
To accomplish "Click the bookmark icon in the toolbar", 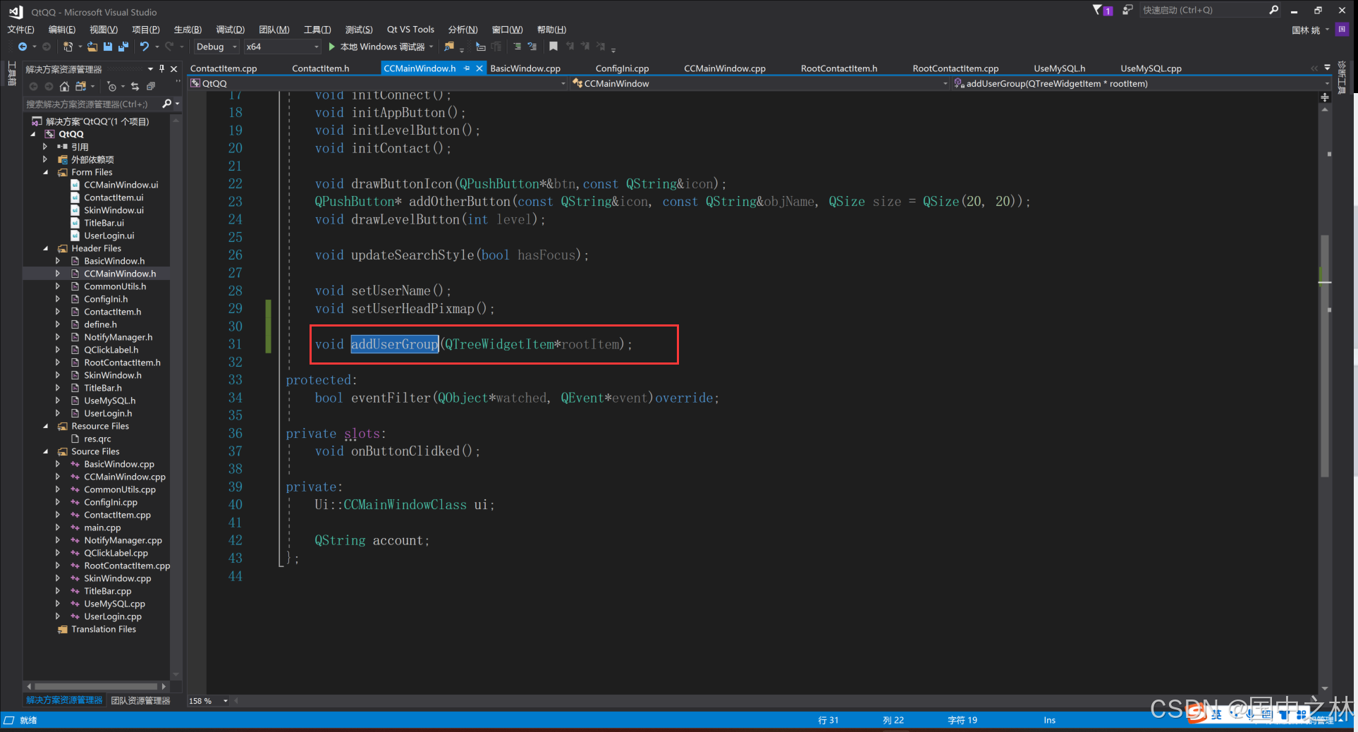I will point(553,47).
